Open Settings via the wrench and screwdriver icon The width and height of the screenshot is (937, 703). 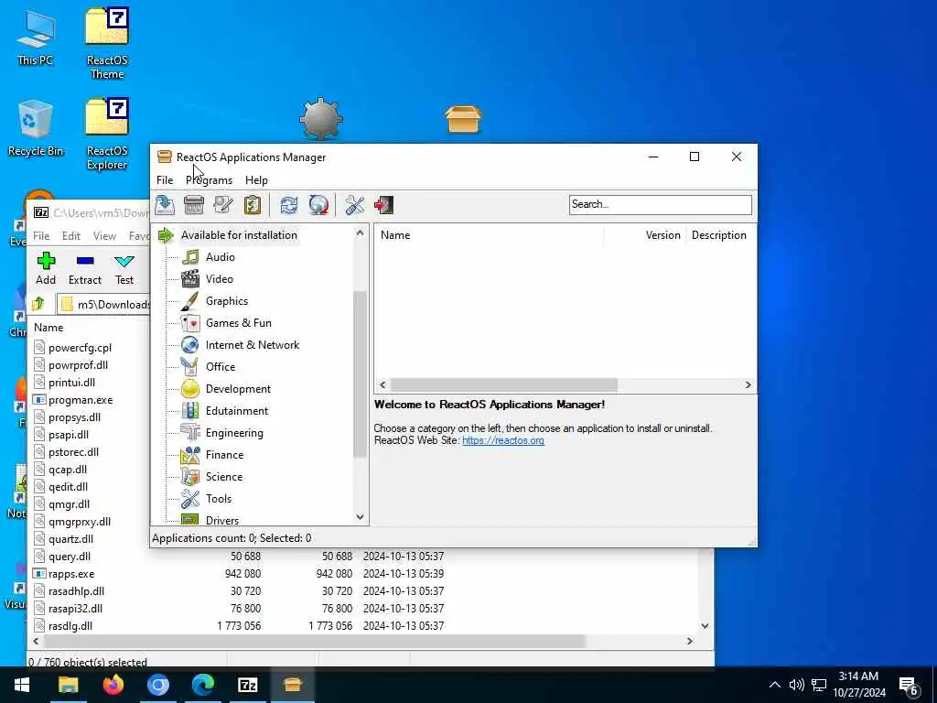click(x=354, y=205)
